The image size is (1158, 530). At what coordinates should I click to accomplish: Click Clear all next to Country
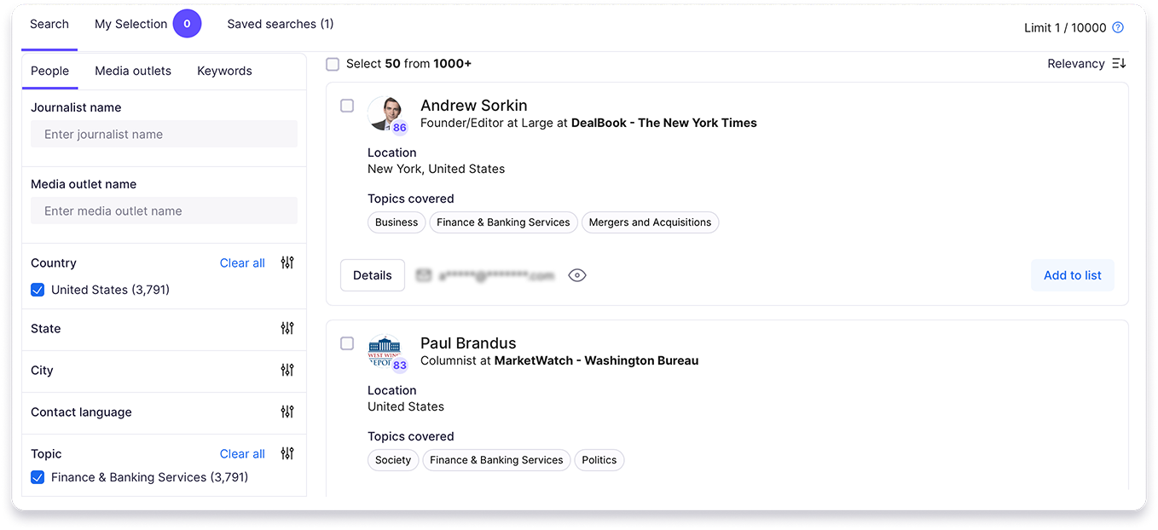pyautogui.click(x=242, y=262)
